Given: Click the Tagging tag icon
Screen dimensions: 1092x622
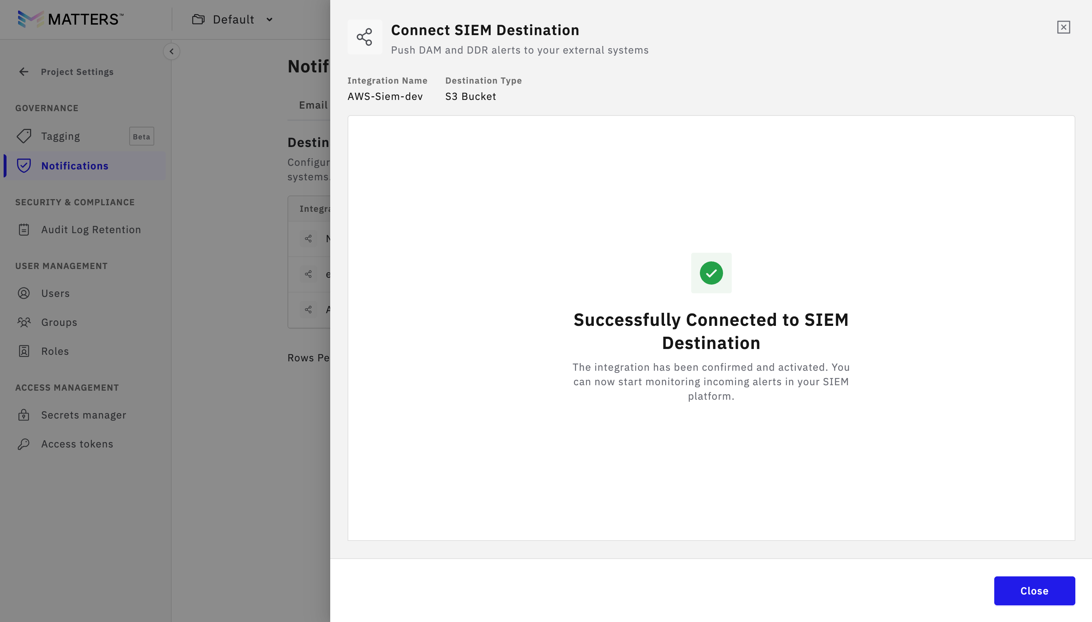Looking at the screenshot, I should (x=24, y=136).
